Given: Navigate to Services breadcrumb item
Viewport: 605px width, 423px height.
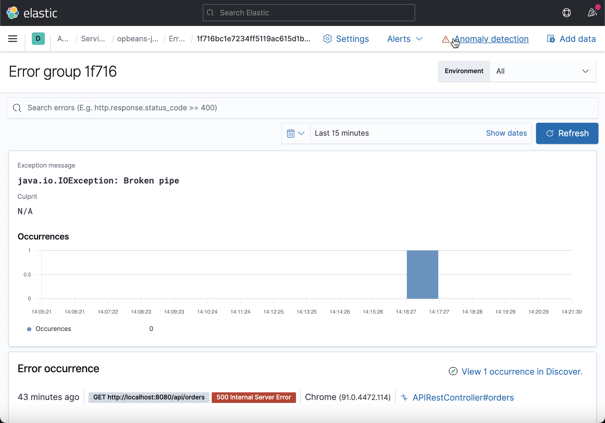Looking at the screenshot, I should click(x=93, y=39).
